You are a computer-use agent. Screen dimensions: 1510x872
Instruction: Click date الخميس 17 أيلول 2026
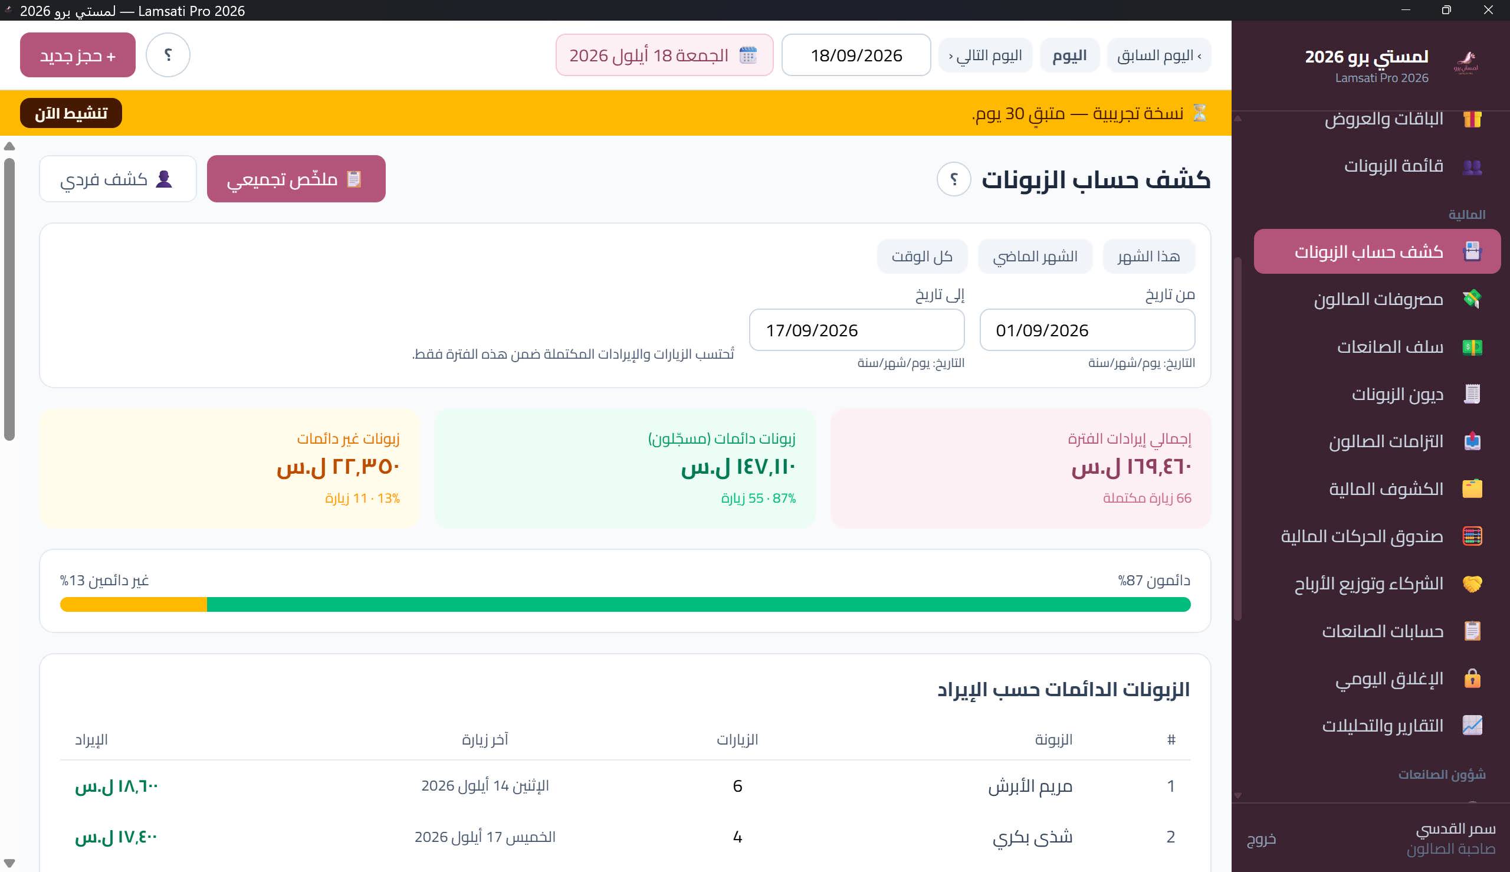point(485,837)
